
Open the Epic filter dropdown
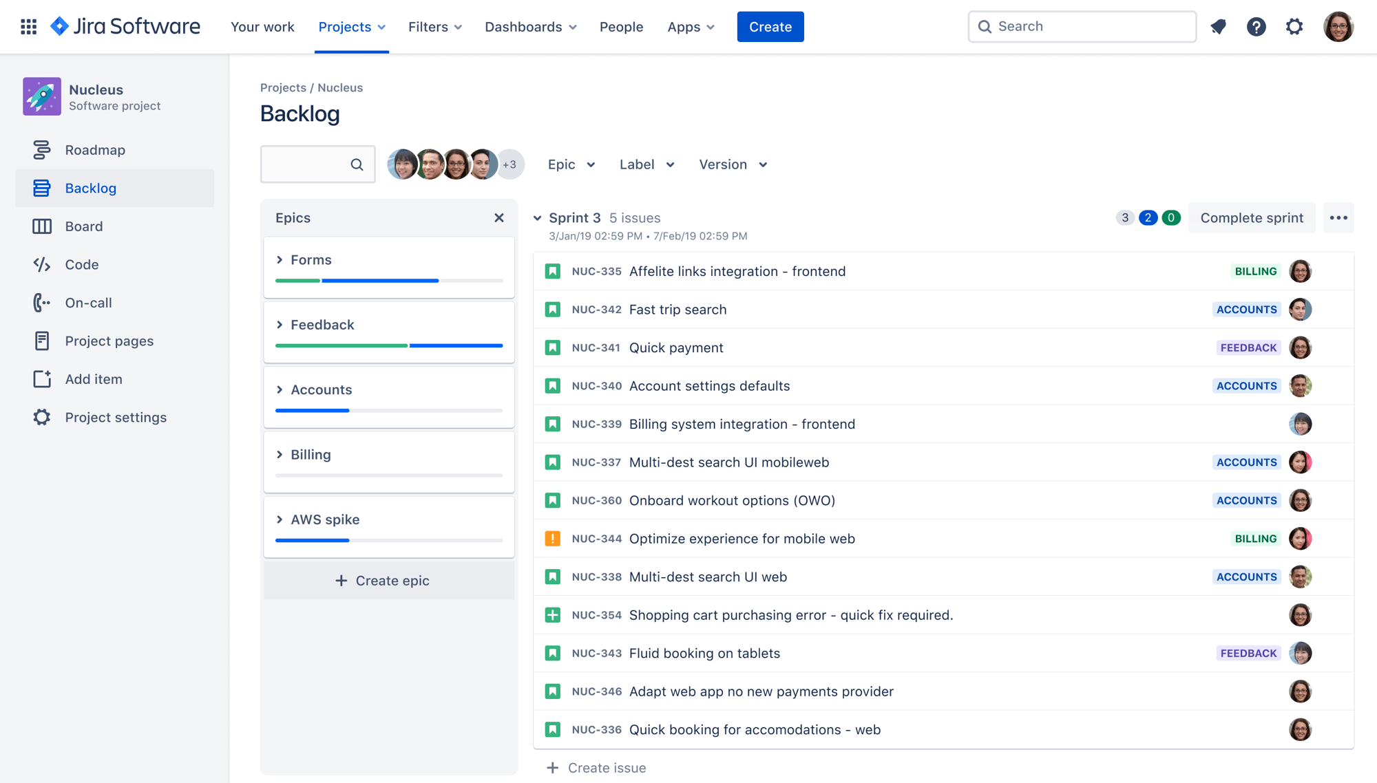point(570,164)
